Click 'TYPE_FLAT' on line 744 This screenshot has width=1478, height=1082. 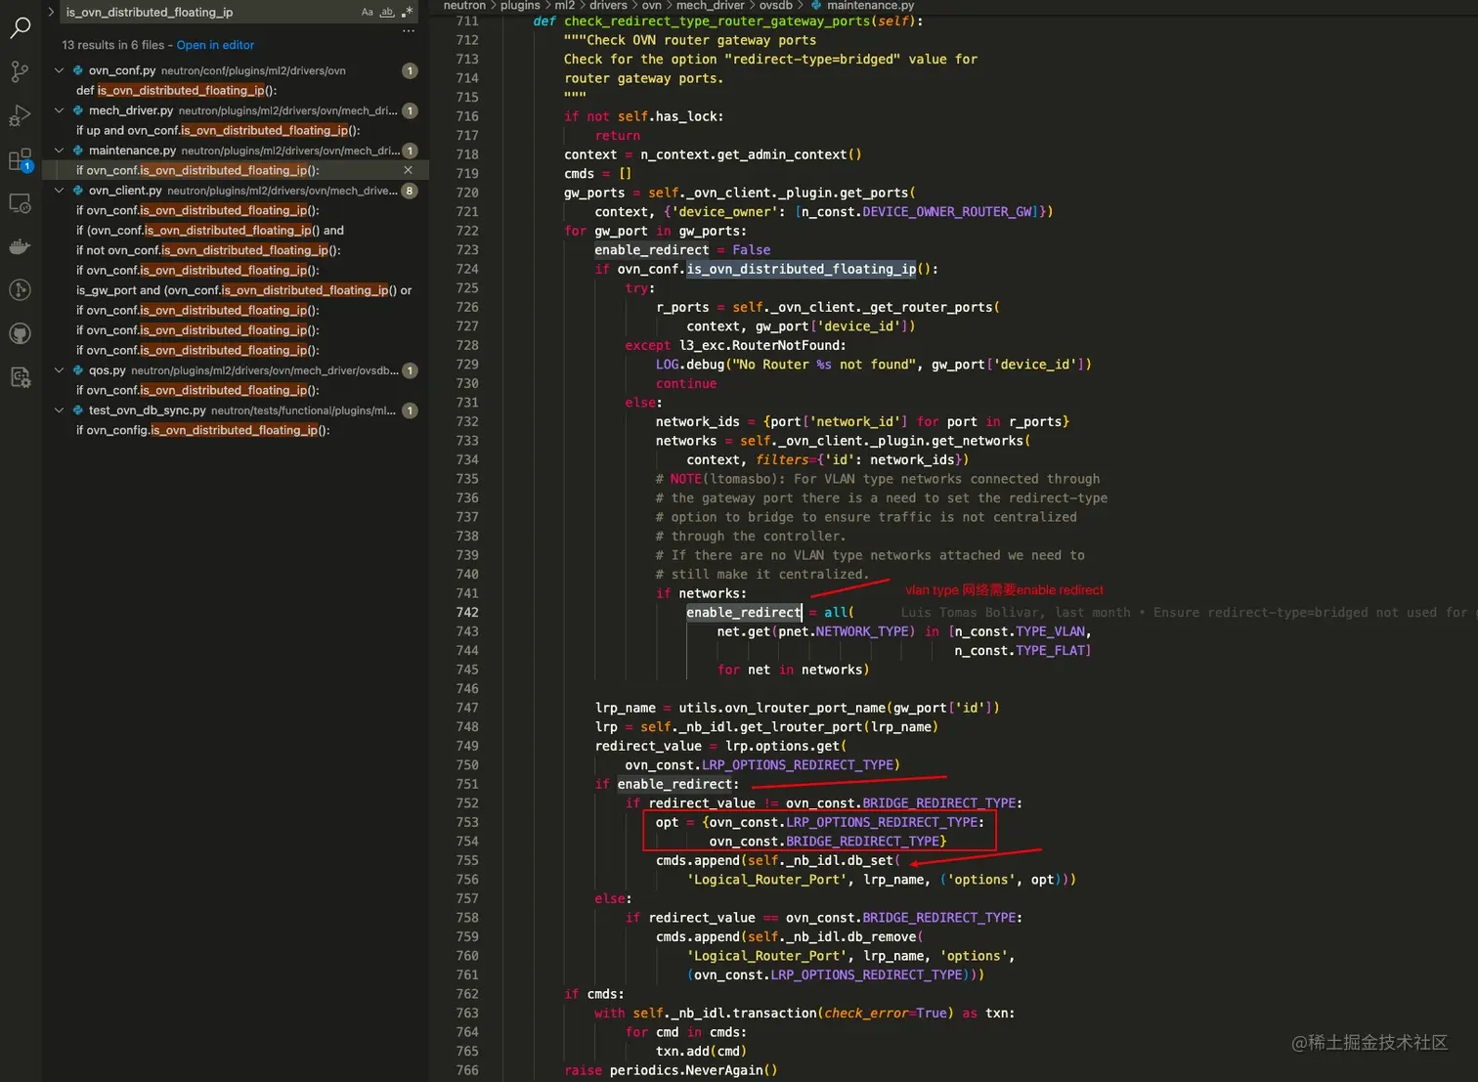pyautogui.click(x=1050, y=651)
